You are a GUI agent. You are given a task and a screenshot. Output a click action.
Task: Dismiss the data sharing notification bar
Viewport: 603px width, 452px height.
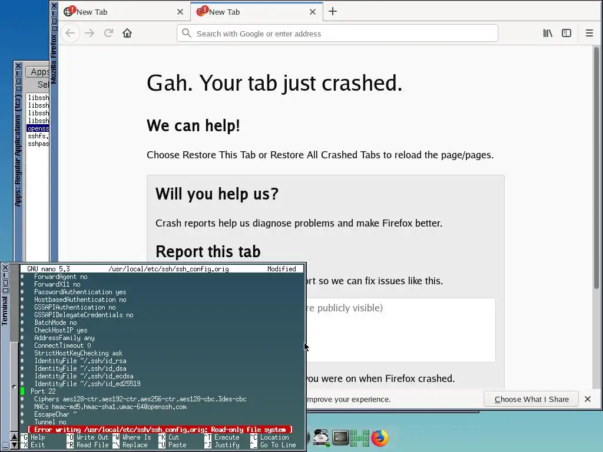click(x=588, y=400)
